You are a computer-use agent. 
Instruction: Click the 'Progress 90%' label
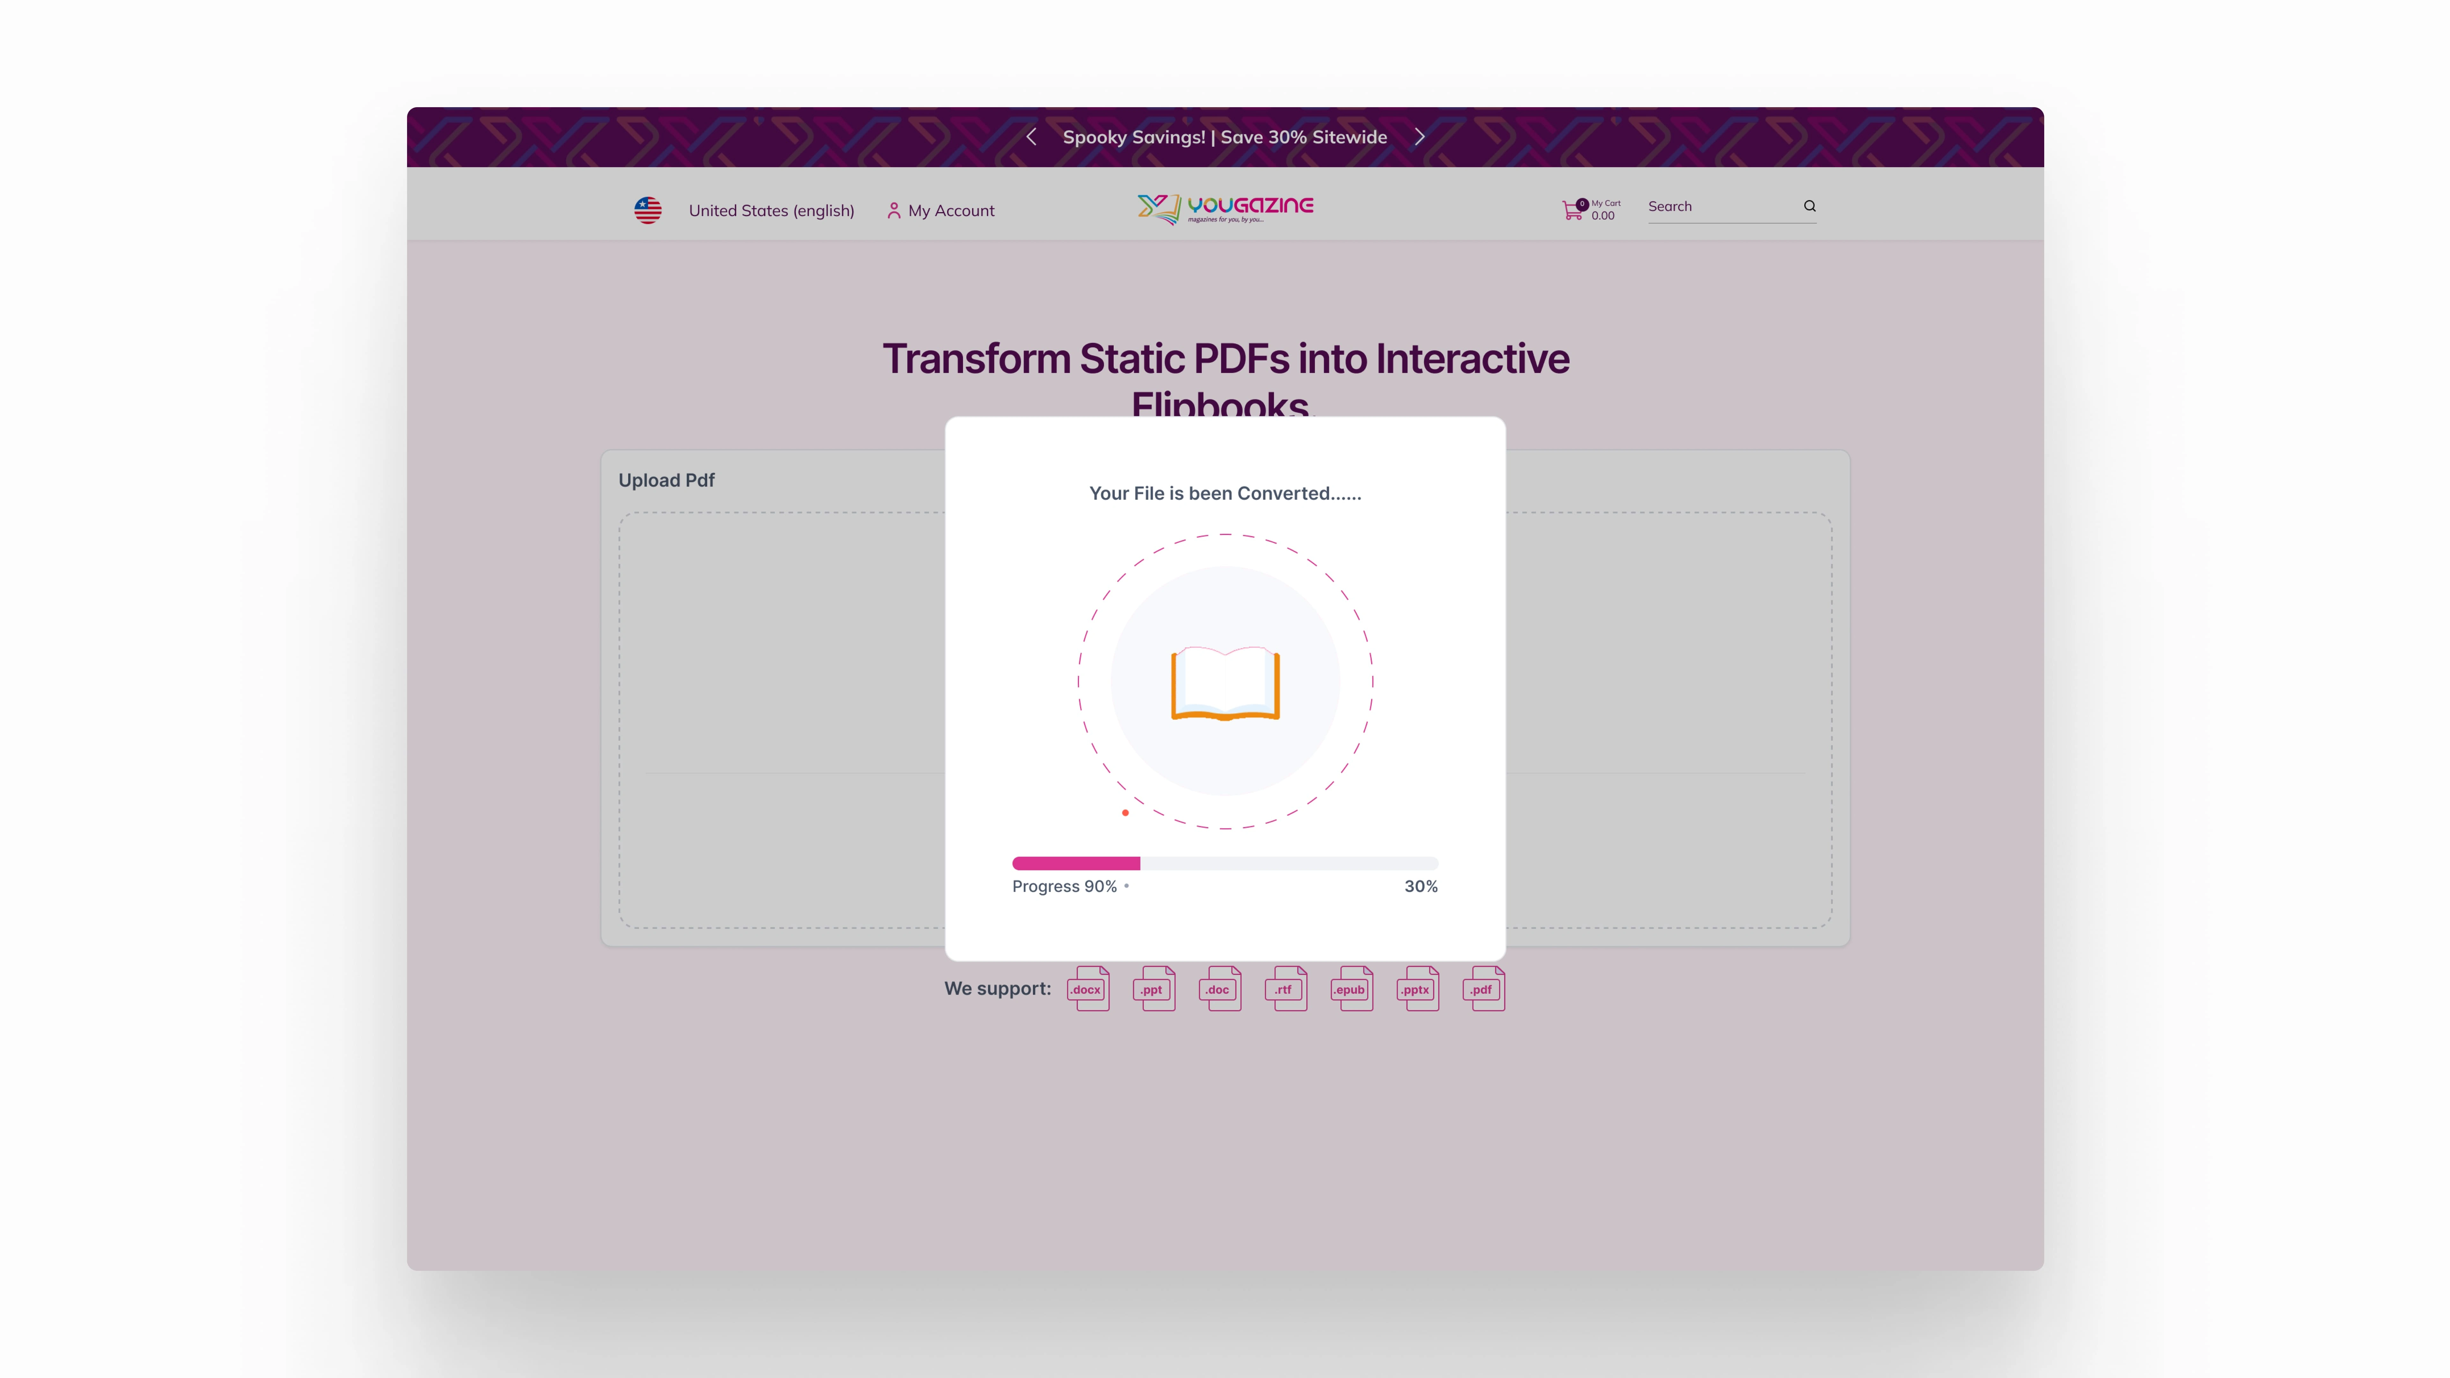tap(1064, 886)
